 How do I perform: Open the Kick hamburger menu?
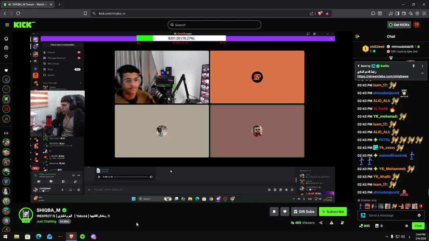(x=7, y=25)
